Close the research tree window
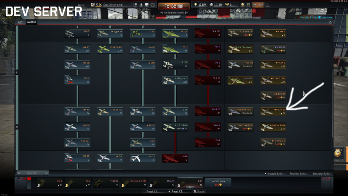 (330, 22)
